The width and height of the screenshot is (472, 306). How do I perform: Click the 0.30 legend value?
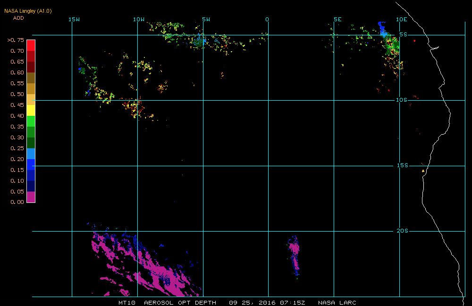(x=17, y=137)
